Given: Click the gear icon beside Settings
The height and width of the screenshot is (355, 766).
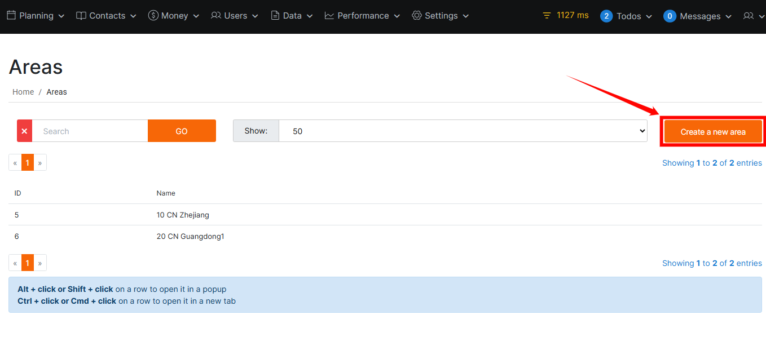Looking at the screenshot, I should pos(417,16).
